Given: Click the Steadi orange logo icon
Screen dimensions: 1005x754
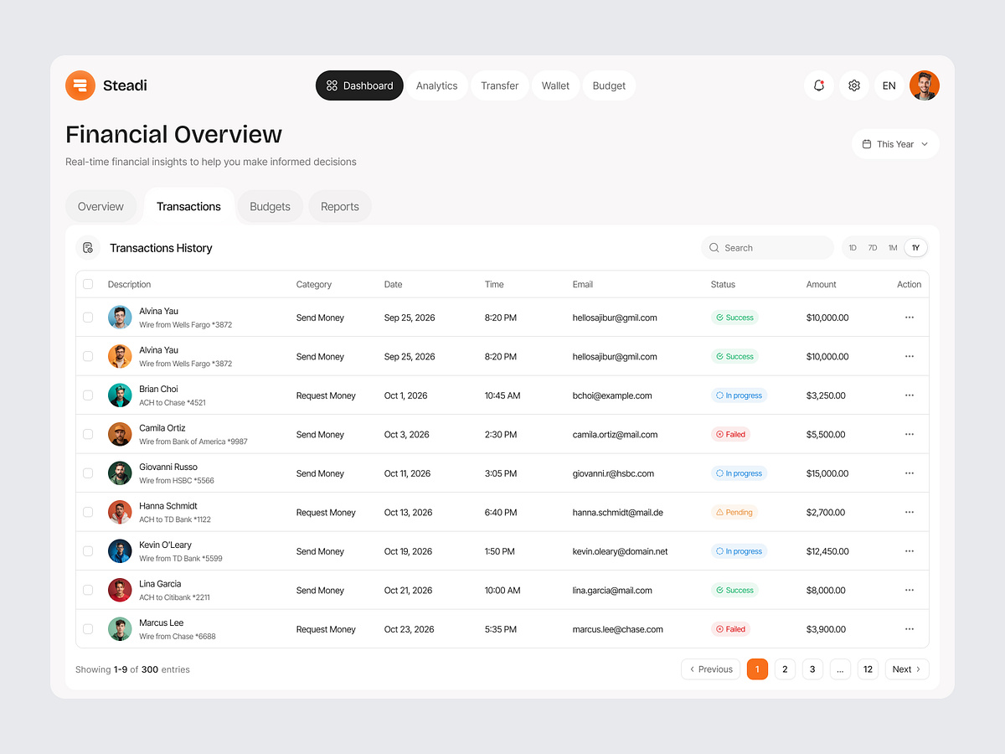Looking at the screenshot, I should [80, 85].
